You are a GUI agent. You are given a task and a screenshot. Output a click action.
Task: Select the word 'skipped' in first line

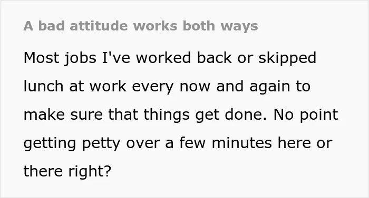click(x=287, y=58)
